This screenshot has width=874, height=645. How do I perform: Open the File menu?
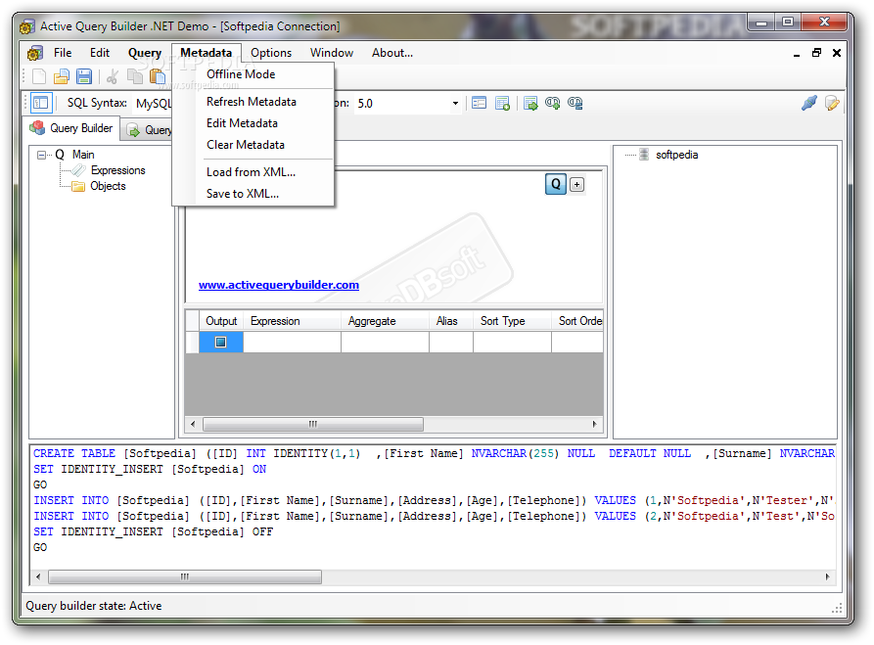click(63, 53)
